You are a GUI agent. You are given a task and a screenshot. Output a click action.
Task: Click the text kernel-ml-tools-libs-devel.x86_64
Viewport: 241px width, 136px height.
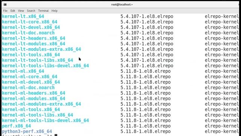[46, 121]
